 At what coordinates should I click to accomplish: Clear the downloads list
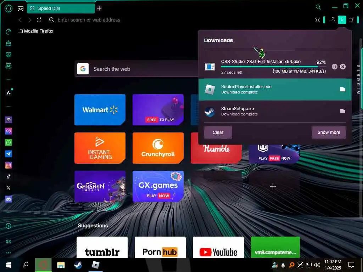tap(218, 132)
